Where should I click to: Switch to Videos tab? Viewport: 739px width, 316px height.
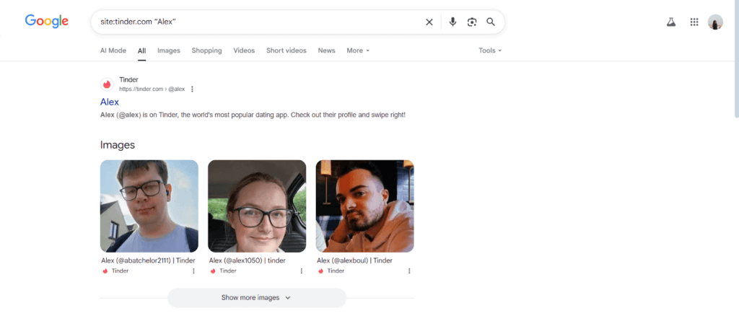point(244,51)
